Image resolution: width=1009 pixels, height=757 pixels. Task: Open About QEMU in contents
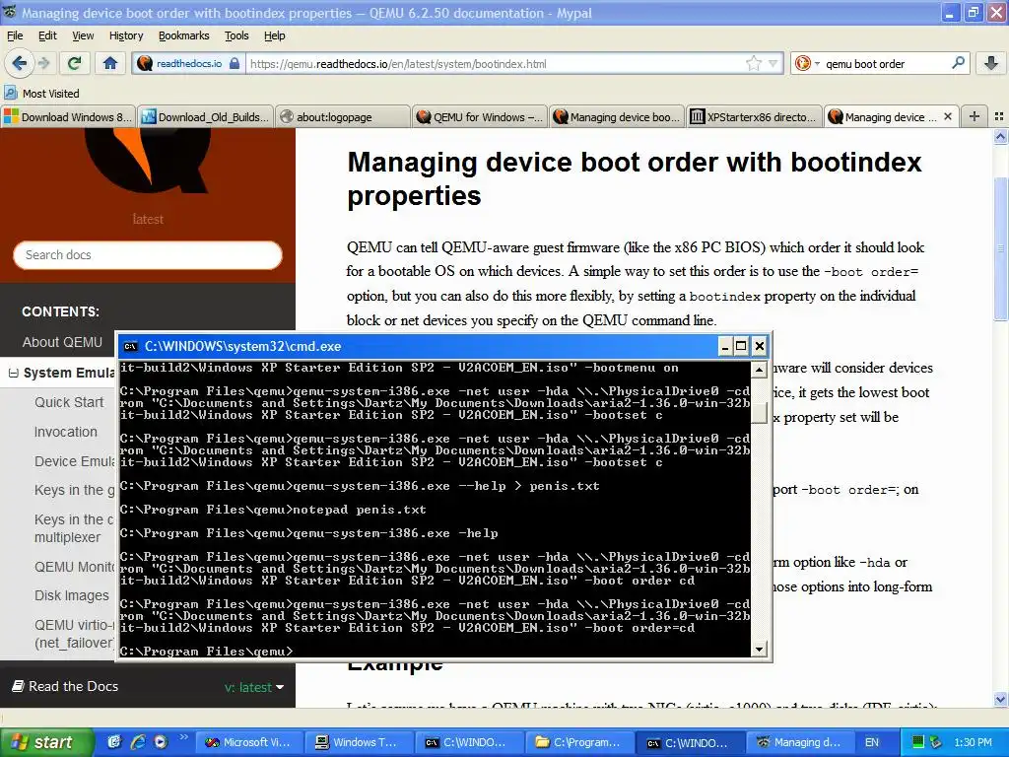62,342
